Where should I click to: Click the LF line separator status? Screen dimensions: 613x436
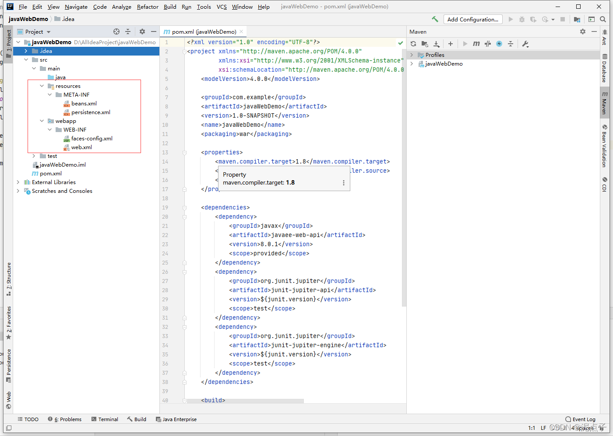click(x=543, y=428)
